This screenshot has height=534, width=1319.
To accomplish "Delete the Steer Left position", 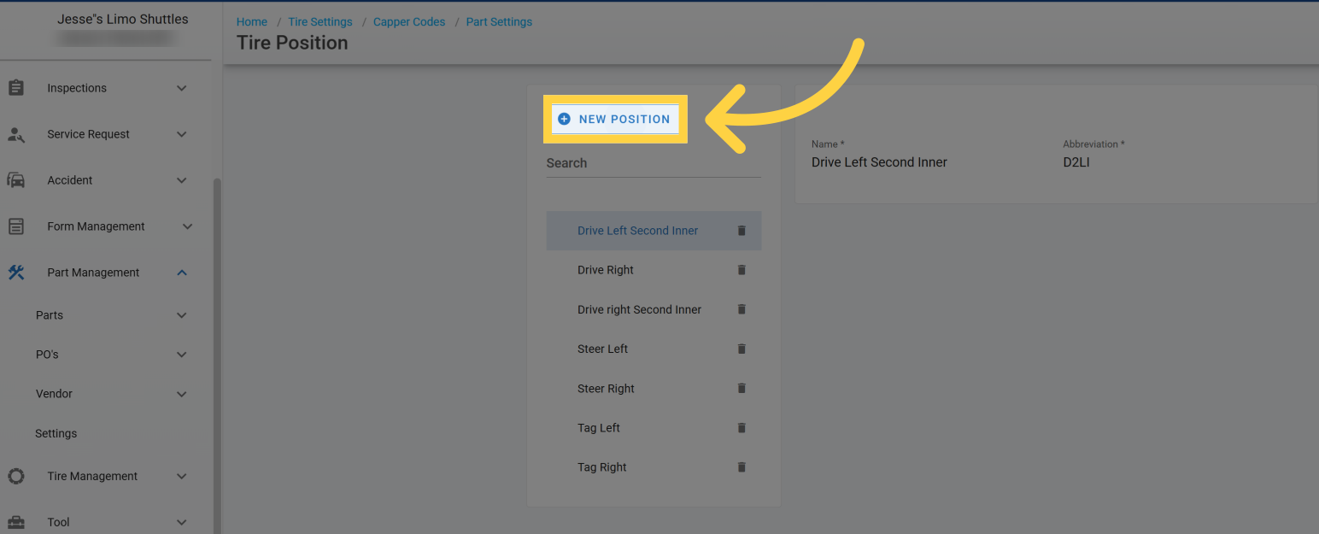I will (742, 349).
